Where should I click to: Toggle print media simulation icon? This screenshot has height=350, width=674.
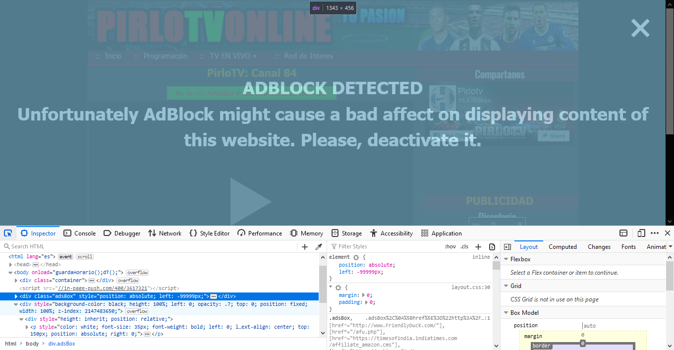point(492,246)
